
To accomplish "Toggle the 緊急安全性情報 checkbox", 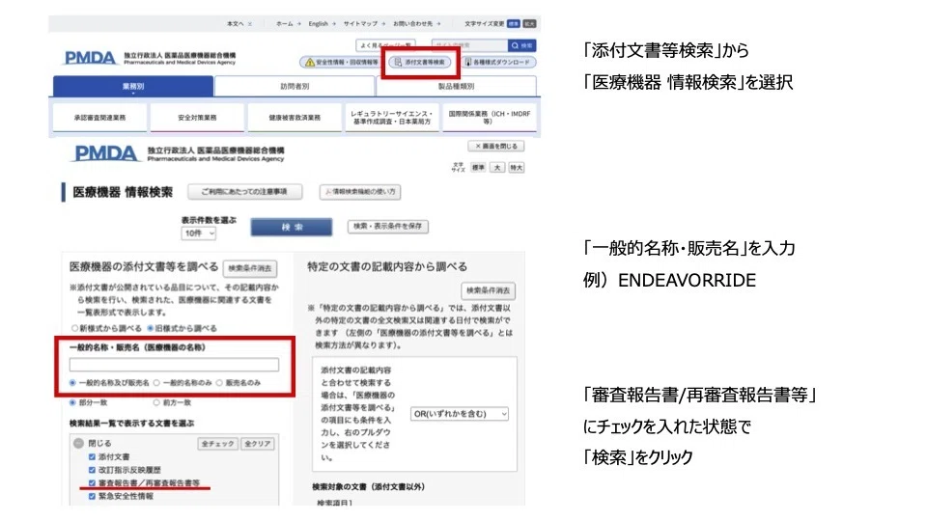I will [92, 496].
